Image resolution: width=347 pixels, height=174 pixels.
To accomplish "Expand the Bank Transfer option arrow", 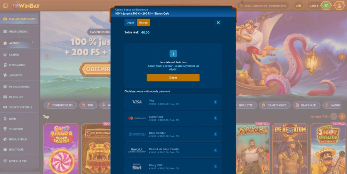I will (x=216, y=134).
